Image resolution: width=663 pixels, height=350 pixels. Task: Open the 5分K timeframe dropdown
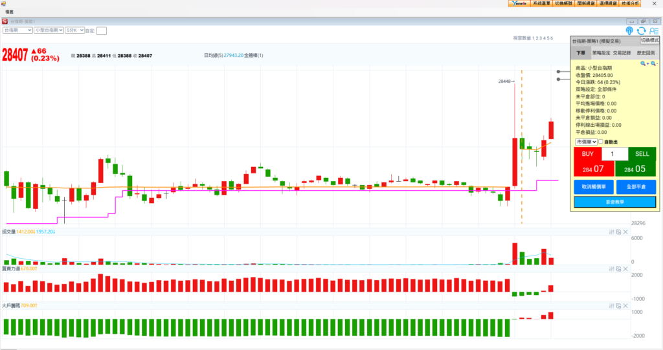[74, 30]
